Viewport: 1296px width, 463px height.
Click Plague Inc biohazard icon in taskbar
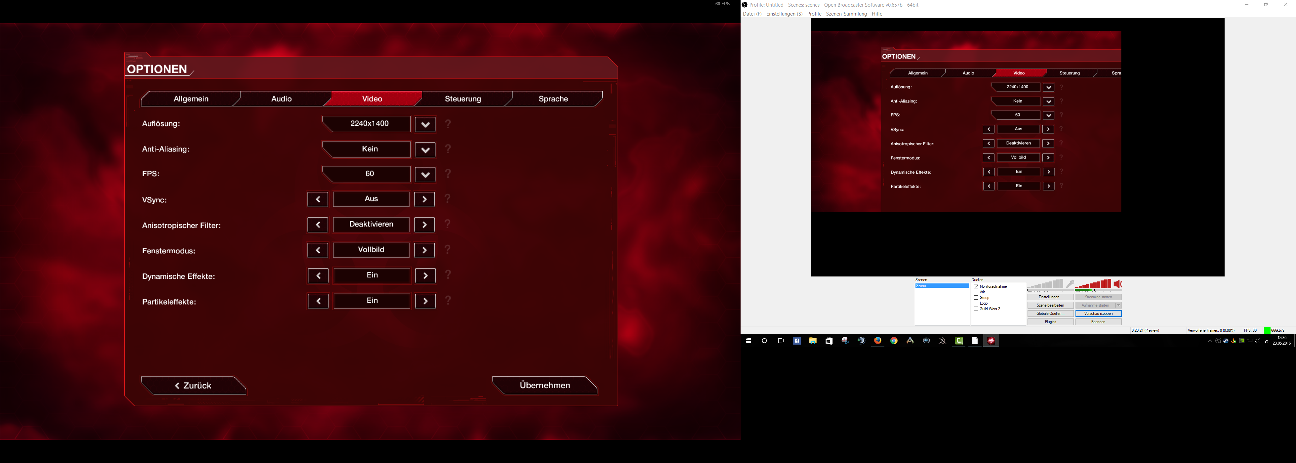[x=991, y=341]
